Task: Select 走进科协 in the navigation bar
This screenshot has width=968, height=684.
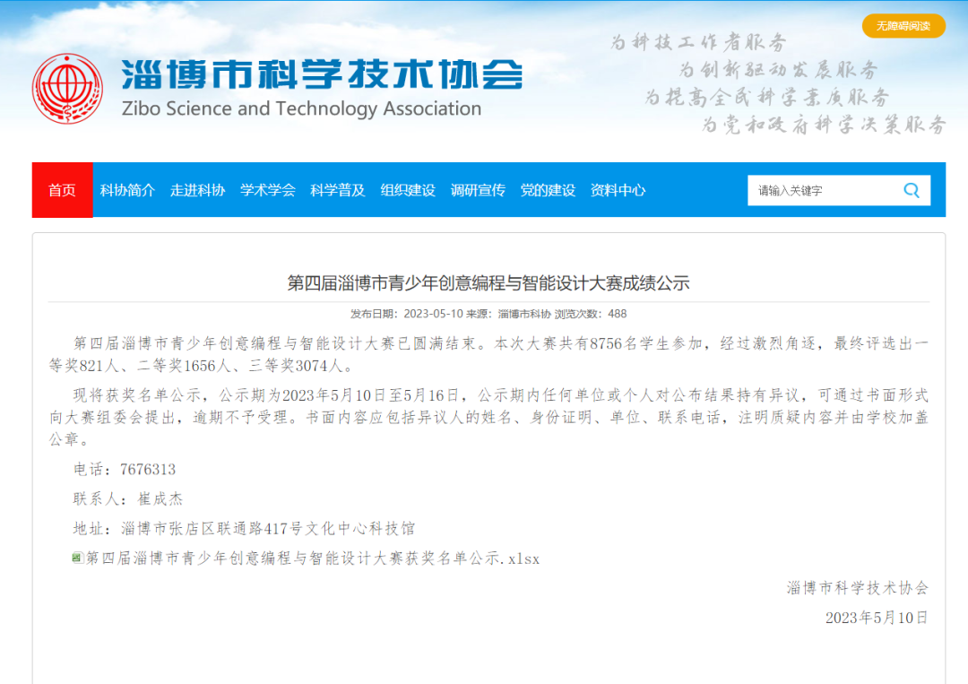Action: [x=197, y=190]
